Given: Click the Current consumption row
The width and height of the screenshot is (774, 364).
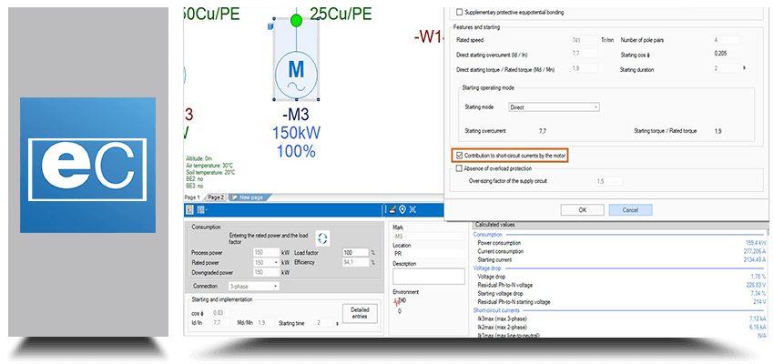Looking at the screenshot, I should coord(621,251).
